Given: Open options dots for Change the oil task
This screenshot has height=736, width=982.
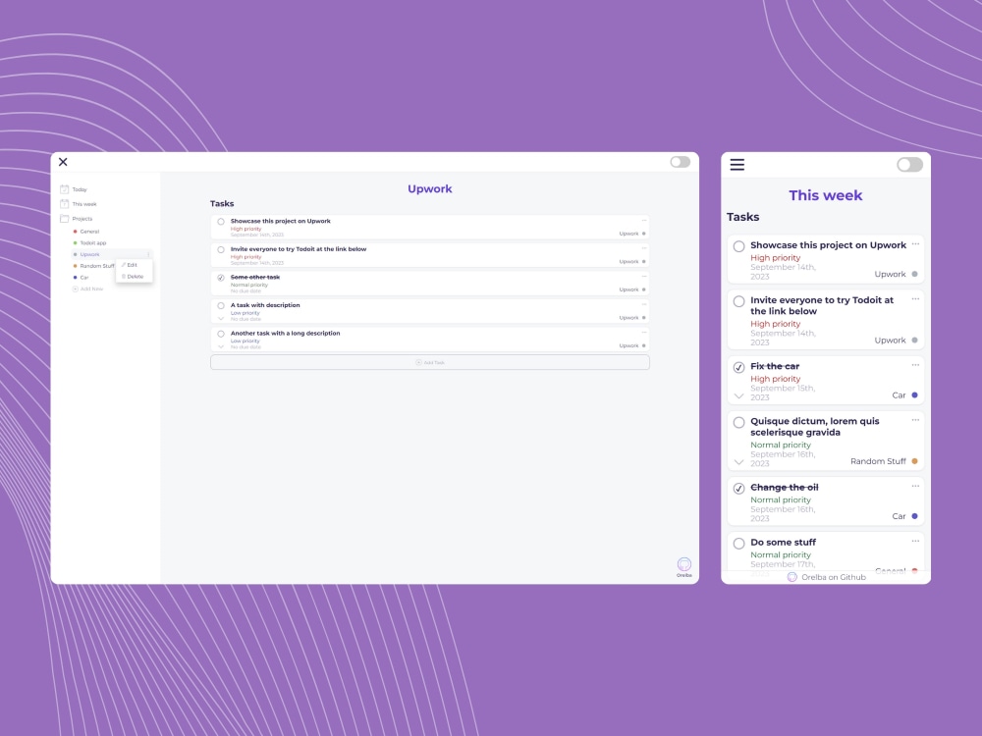Looking at the screenshot, I should point(915,486).
